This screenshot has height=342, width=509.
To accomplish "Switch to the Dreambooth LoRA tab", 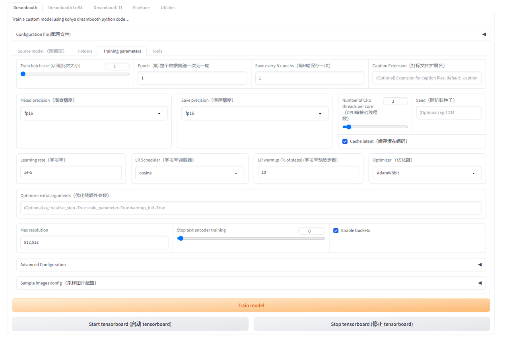I will tap(65, 8).
